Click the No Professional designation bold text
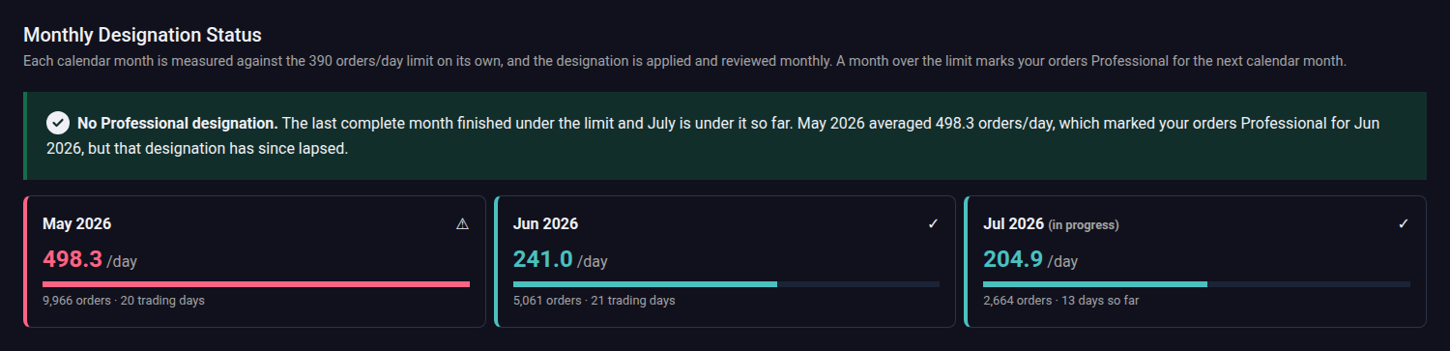This screenshot has height=351, width=1450. (178, 124)
